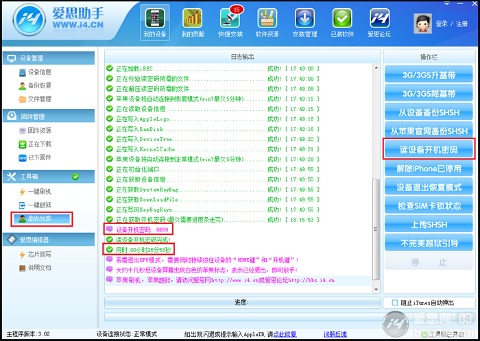Click the user avatar icon
480x341 pixels.
423,23
